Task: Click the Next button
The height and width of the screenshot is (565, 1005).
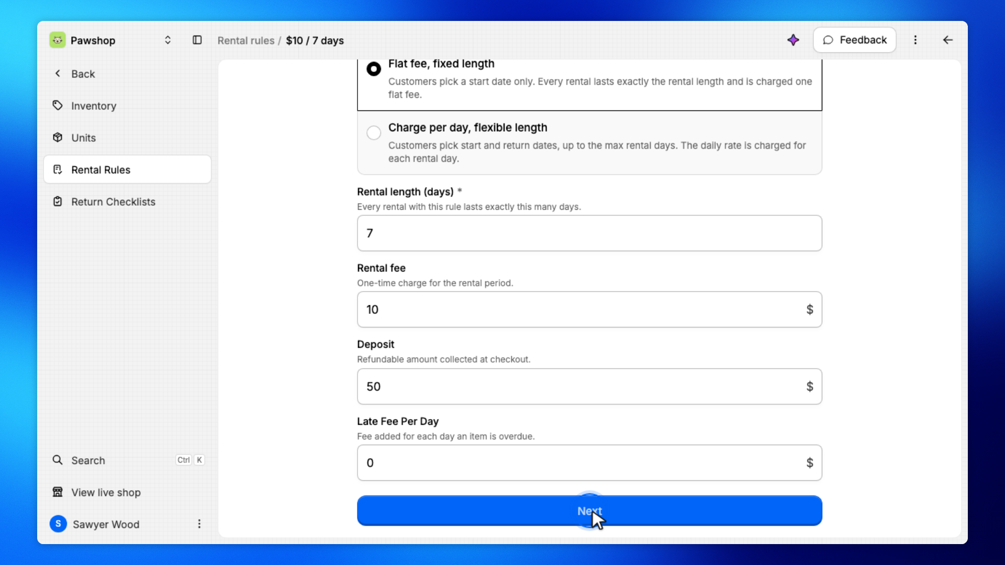Action: click(x=589, y=511)
